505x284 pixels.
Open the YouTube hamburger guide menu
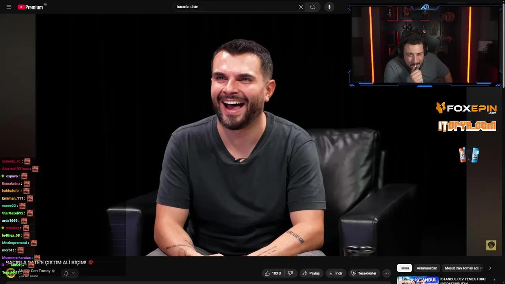tap(9, 7)
